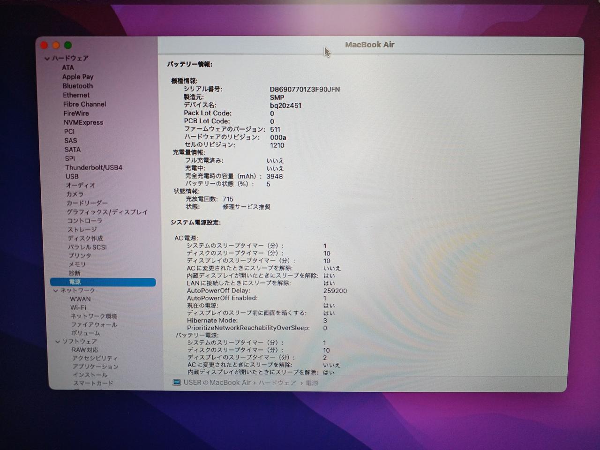This screenshot has height=450, width=600.
Task: Click the device name bq20z451
Action: point(285,105)
